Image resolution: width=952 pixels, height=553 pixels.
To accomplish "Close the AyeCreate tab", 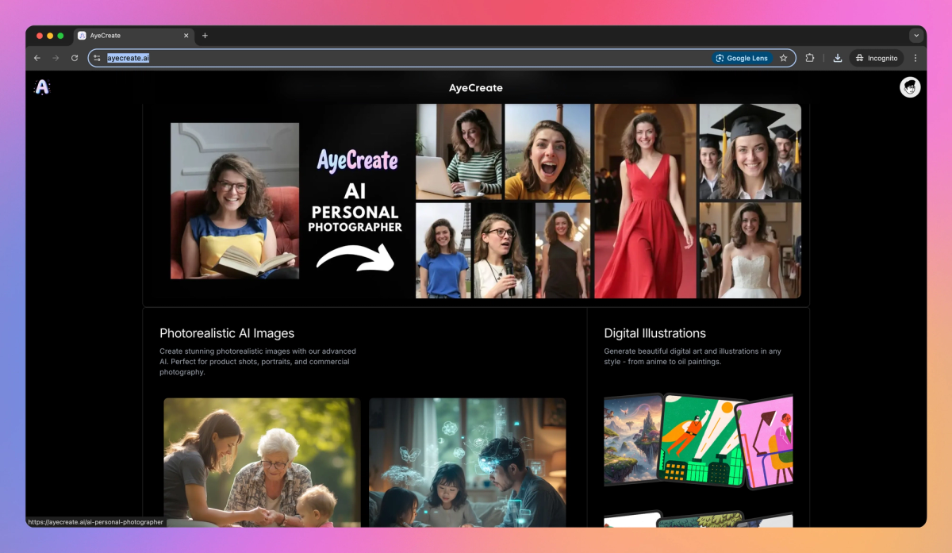I will (x=186, y=36).
